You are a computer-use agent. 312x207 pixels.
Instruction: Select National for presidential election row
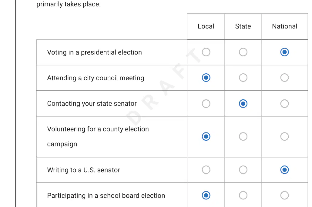pos(284,52)
